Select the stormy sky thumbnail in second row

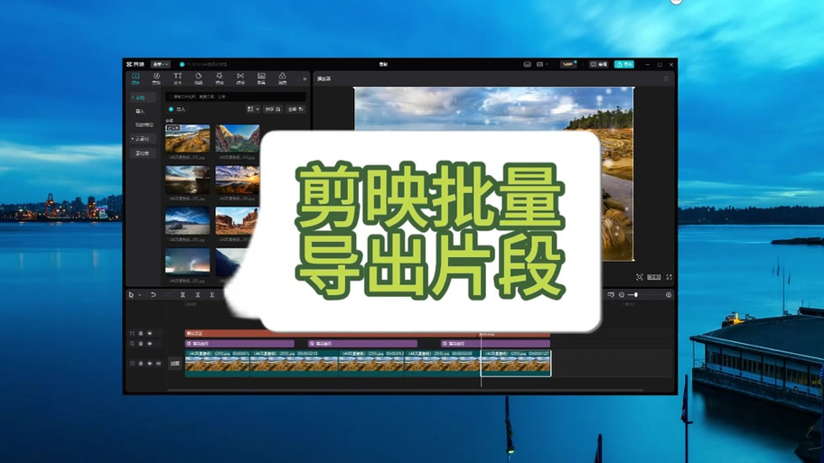188,181
